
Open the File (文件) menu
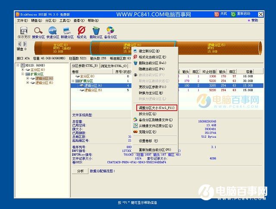pos(22,21)
